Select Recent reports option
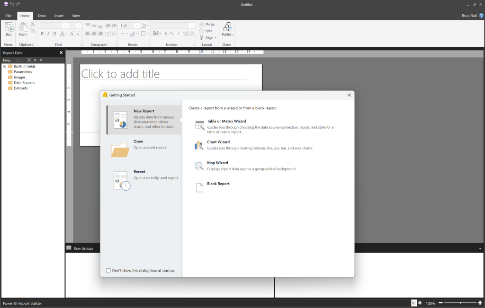The height and width of the screenshot is (308, 485). pos(144,175)
